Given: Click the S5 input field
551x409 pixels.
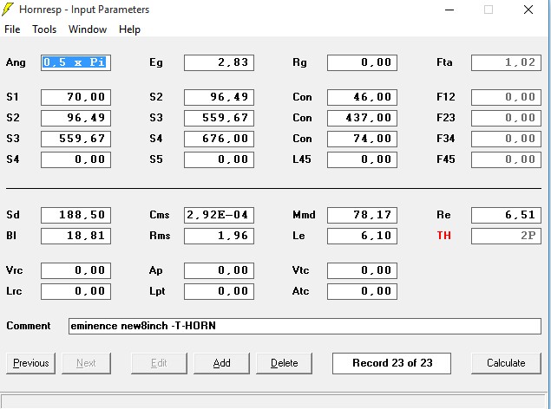Looking at the screenshot, I should coord(219,159).
